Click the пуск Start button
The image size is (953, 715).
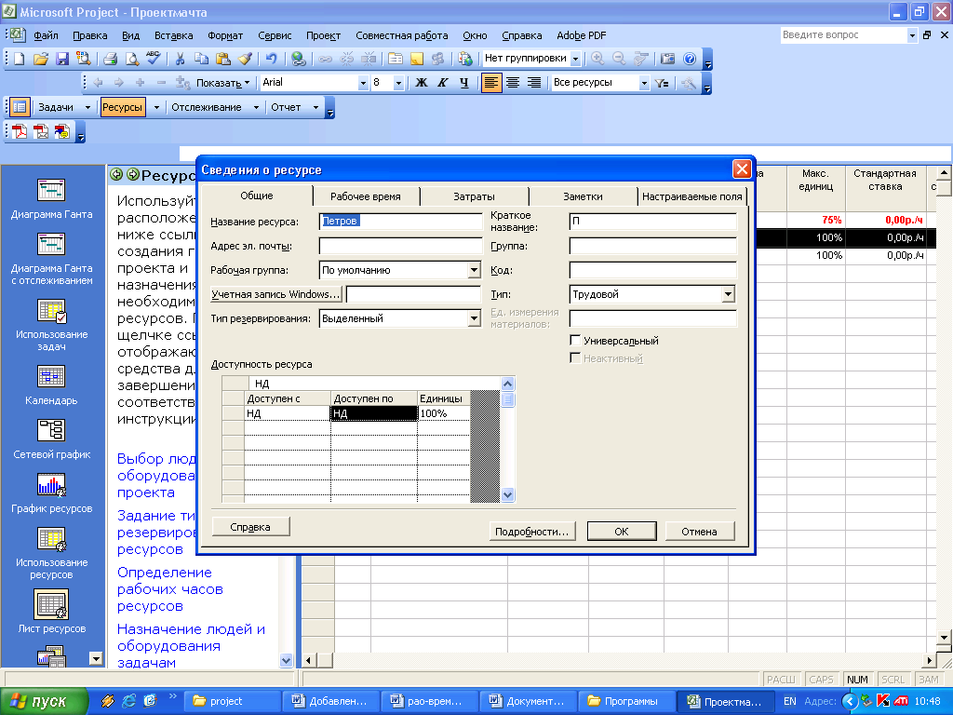(x=44, y=701)
